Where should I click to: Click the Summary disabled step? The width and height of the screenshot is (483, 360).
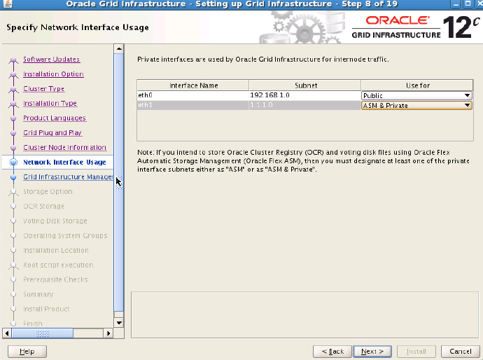(38, 294)
